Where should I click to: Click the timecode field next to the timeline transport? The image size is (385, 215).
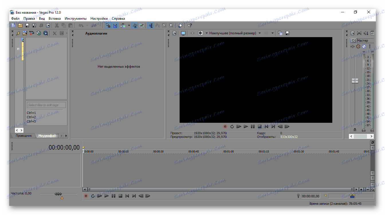tap(311, 196)
